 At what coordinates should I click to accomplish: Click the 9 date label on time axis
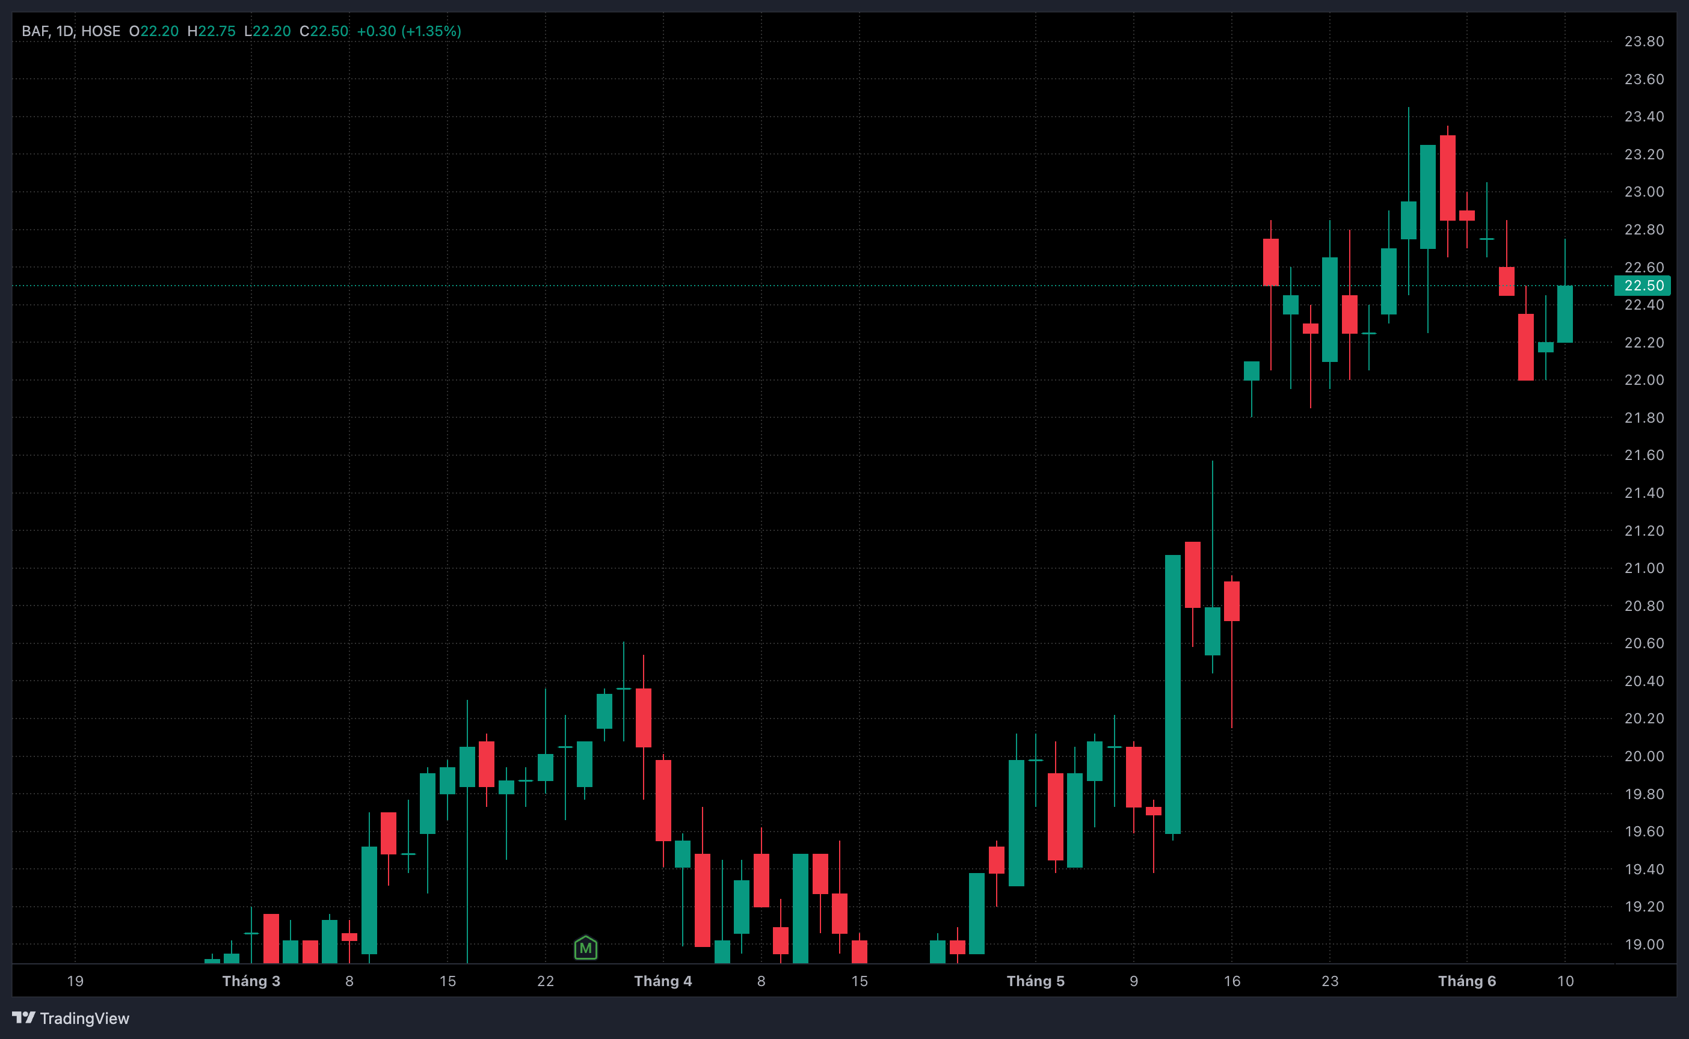[x=1134, y=981]
